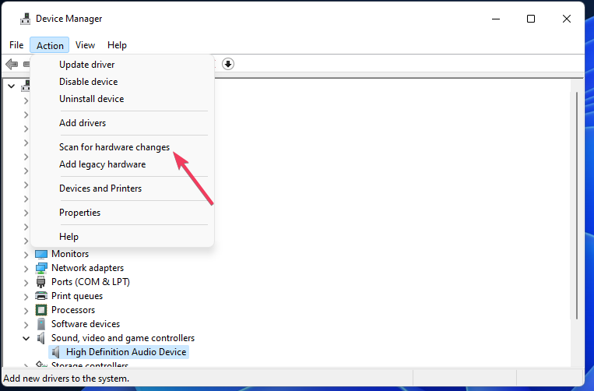Select Sound, video and game controllers label
Screen dimensions: 594x391
[123, 338]
